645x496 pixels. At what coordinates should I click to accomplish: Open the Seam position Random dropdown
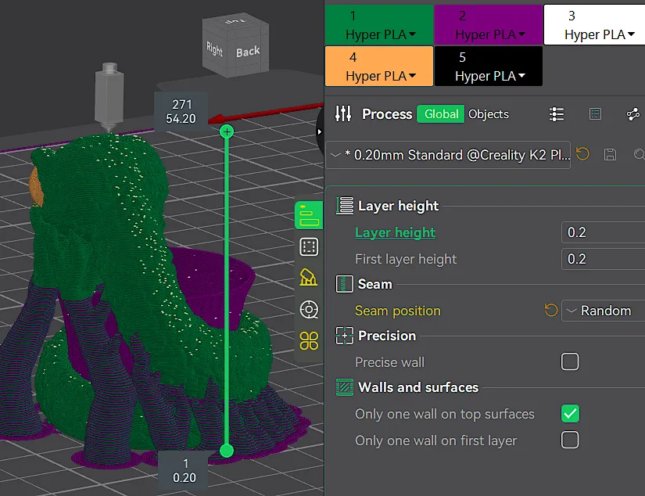coord(603,311)
